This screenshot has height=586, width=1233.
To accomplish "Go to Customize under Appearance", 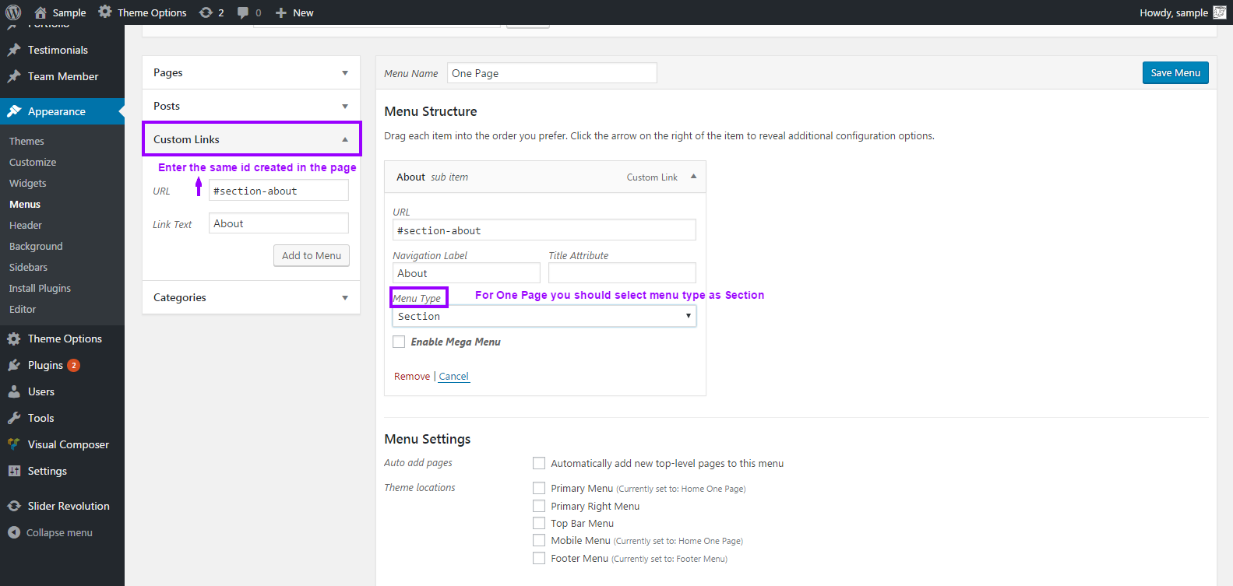I will point(33,162).
